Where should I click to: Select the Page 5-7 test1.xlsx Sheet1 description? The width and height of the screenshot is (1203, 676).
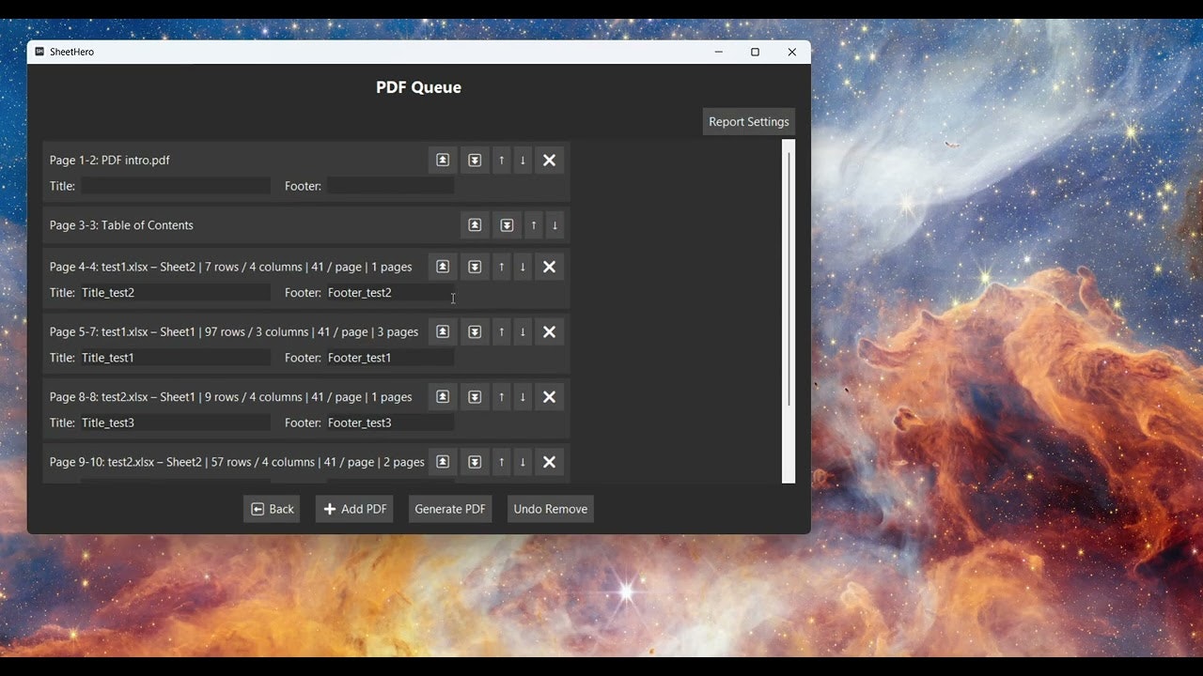click(234, 332)
